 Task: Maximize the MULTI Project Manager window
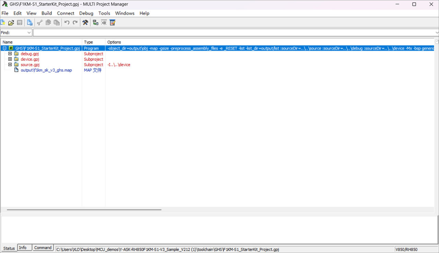[x=414, y=4]
